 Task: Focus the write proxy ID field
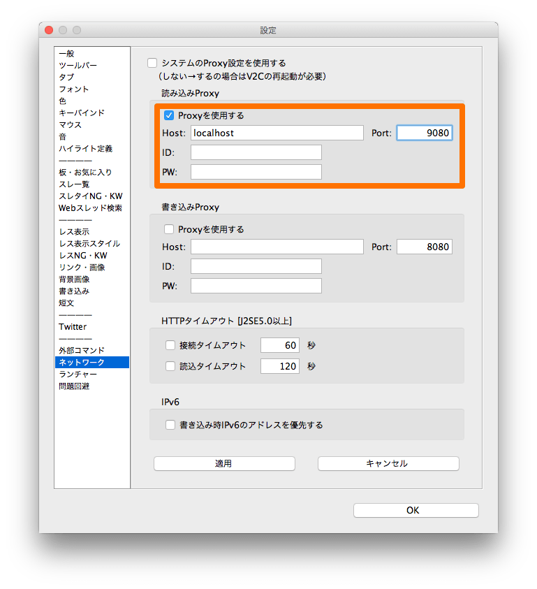pos(256,266)
